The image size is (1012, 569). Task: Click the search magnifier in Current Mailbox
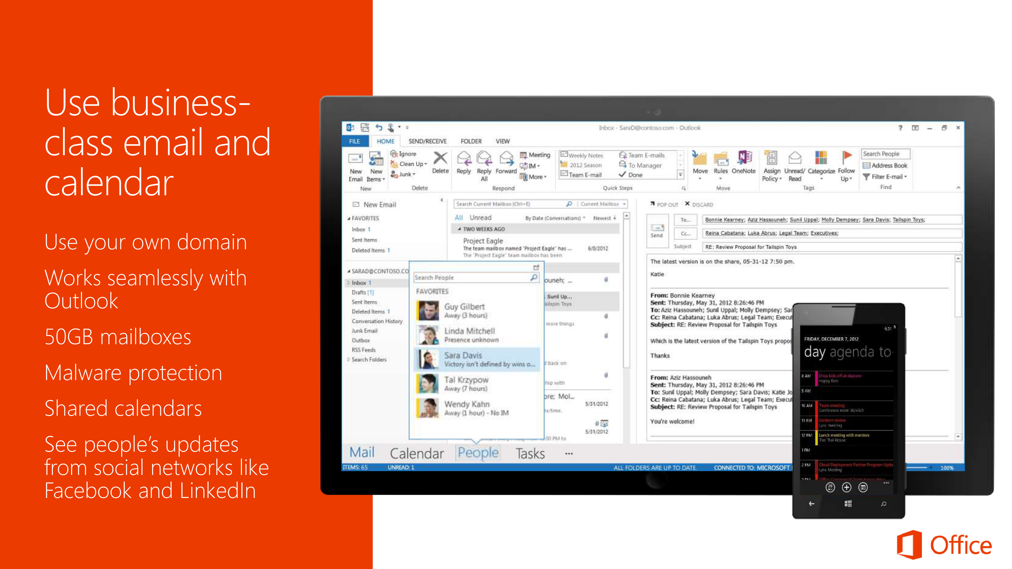(x=569, y=204)
